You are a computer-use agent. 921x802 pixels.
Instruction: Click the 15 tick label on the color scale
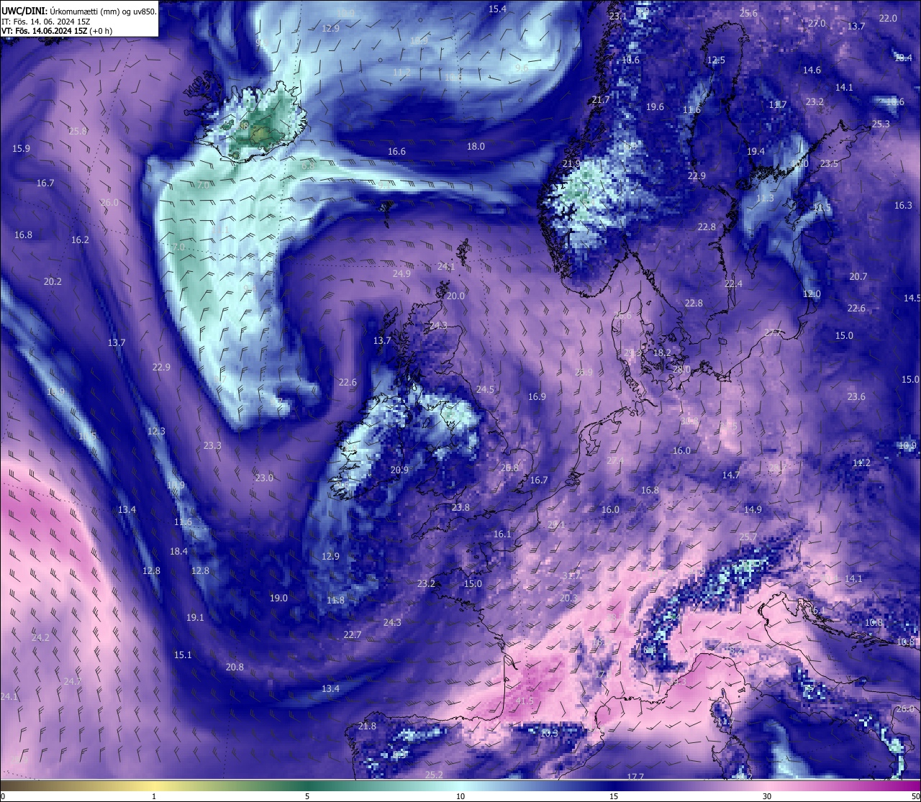point(614,796)
